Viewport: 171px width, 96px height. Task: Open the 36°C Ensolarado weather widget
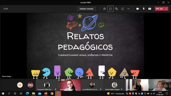[x=116, y=94]
